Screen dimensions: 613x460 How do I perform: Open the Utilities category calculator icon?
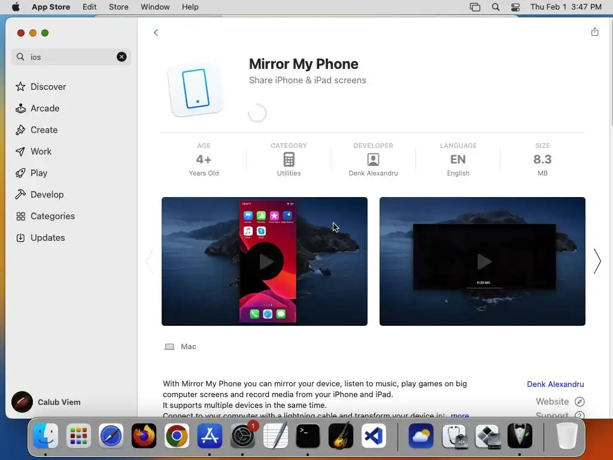coord(289,159)
